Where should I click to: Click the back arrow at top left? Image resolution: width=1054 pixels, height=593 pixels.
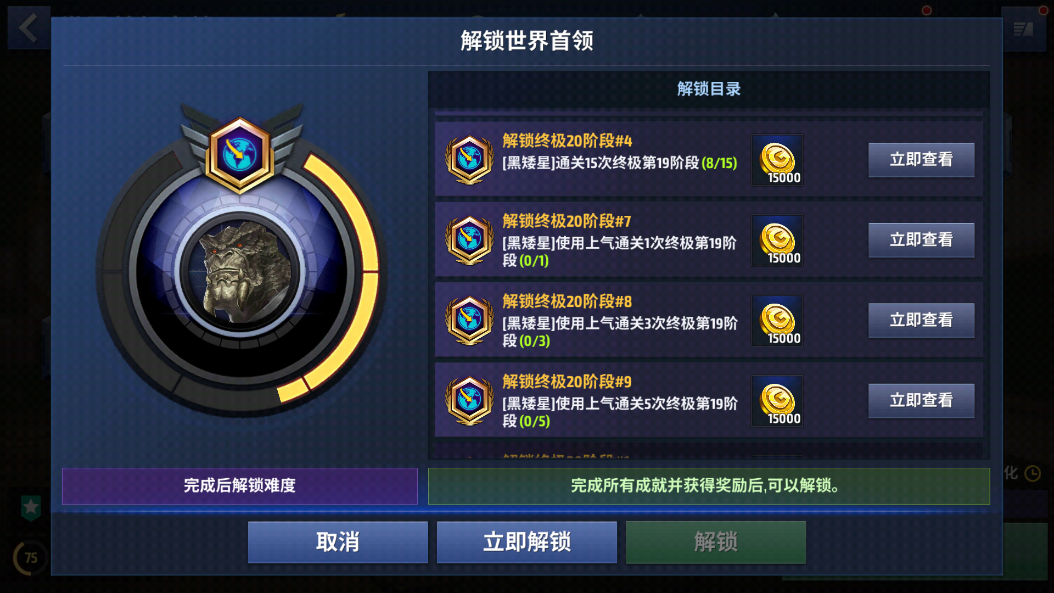point(28,27)
